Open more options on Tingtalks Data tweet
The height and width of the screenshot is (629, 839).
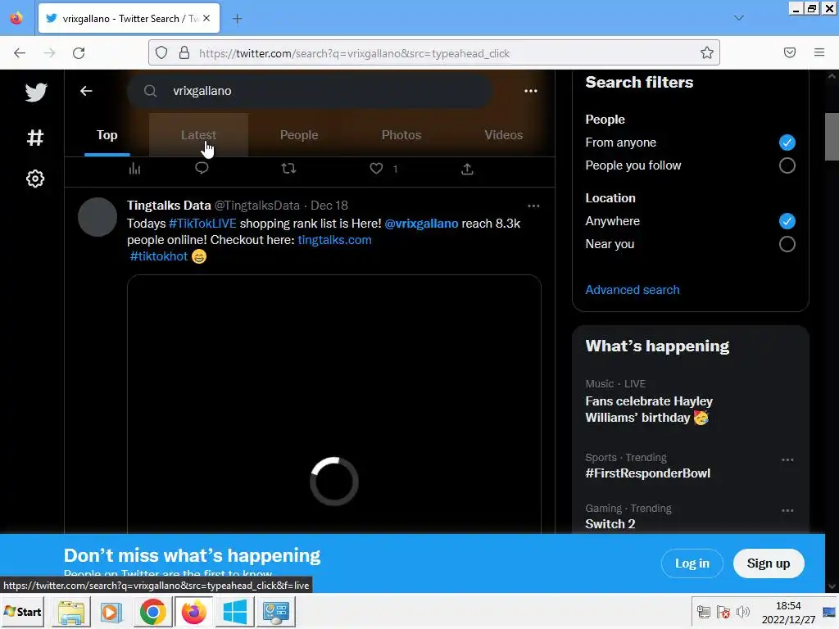533,206
